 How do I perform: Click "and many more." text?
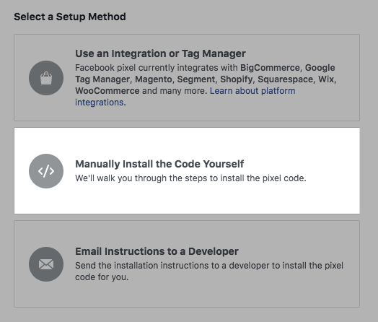tap(175, 91)
